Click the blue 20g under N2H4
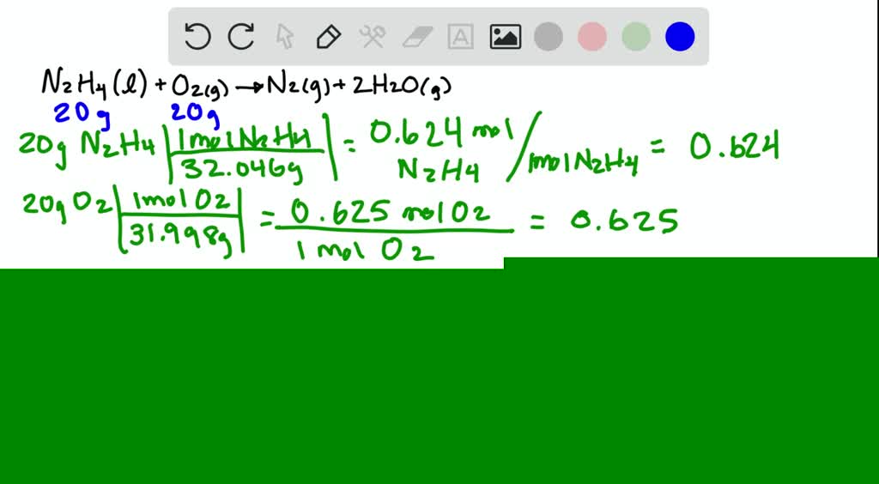This screenshot has height=484, width=879. click(x=82, y=115)
